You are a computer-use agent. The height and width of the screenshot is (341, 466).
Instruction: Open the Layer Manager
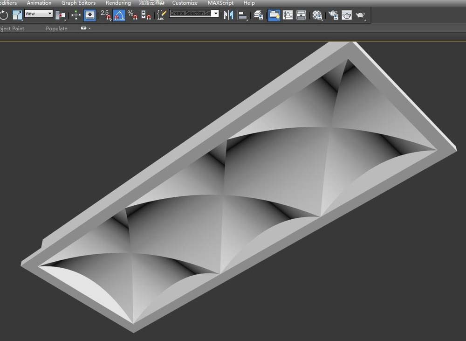(258, 15)
